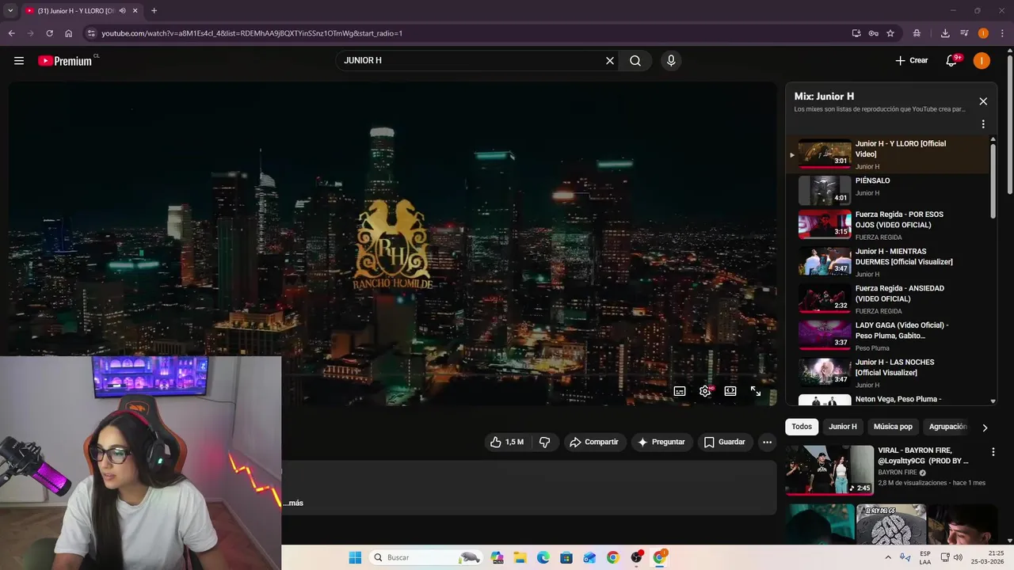
Task: Play LADY GAGA by Peso Pluma
Action: [889, 336]
